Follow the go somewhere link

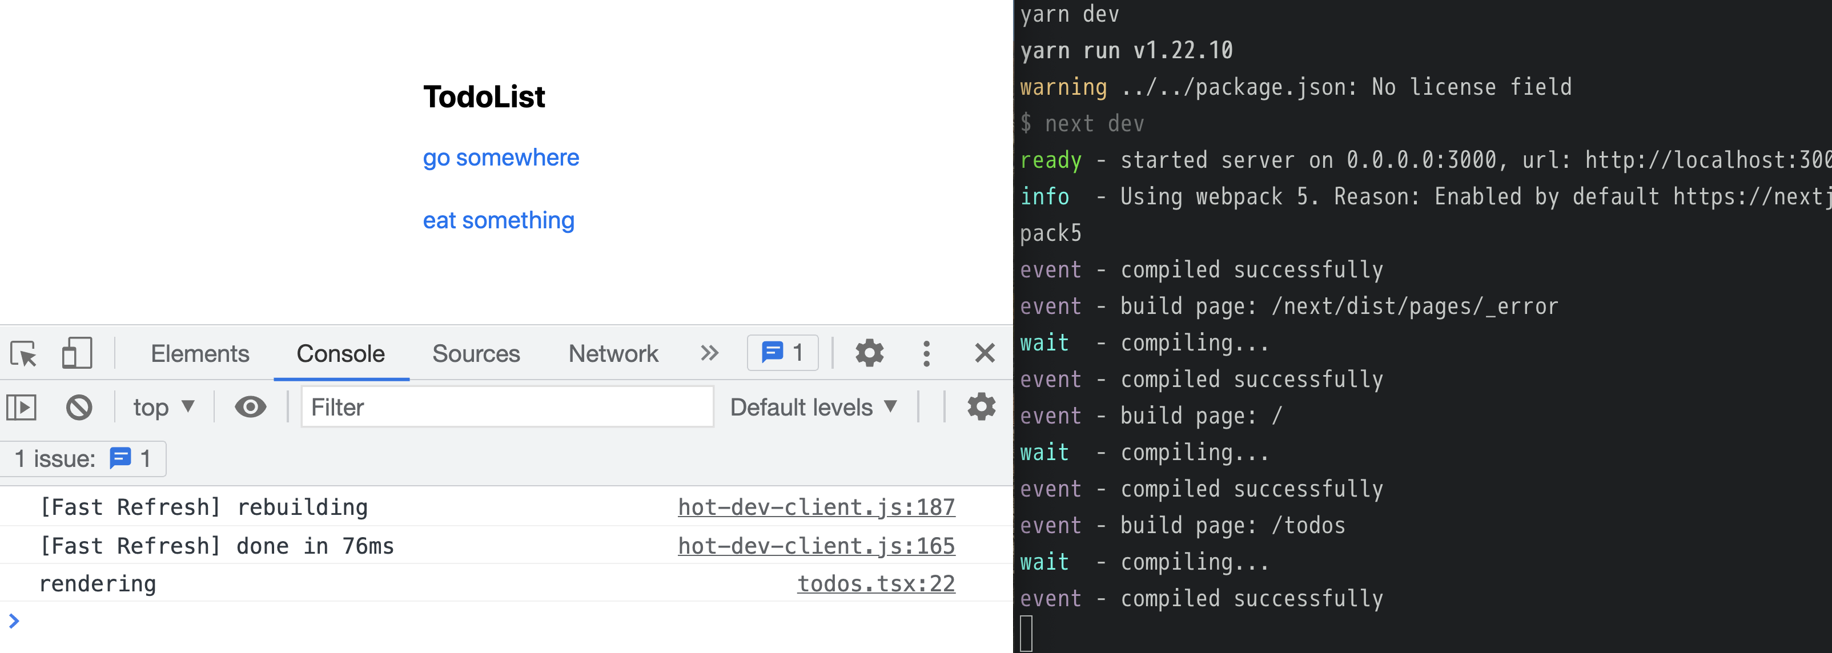pyautogui.click(x=501, y=158)
